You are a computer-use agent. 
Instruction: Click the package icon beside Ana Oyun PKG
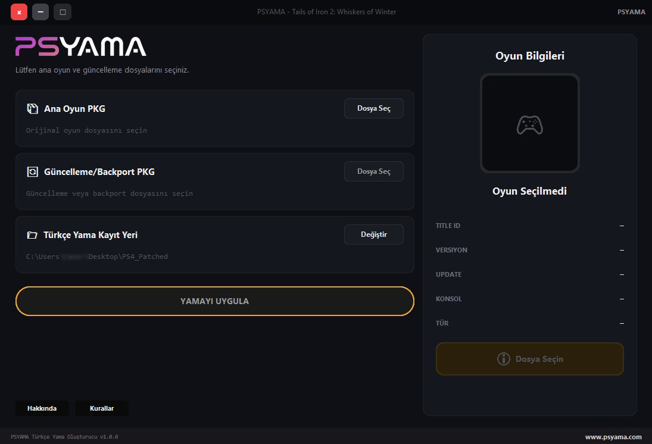32,109
